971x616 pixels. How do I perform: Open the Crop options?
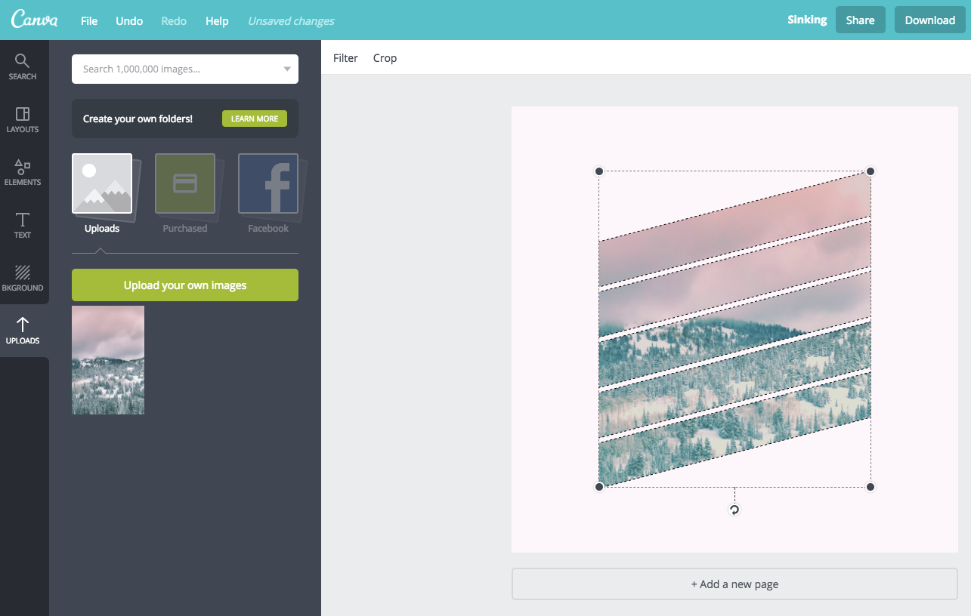(385, 58)
